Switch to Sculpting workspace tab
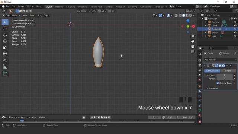The image size is (238, 134). [71, 7]
